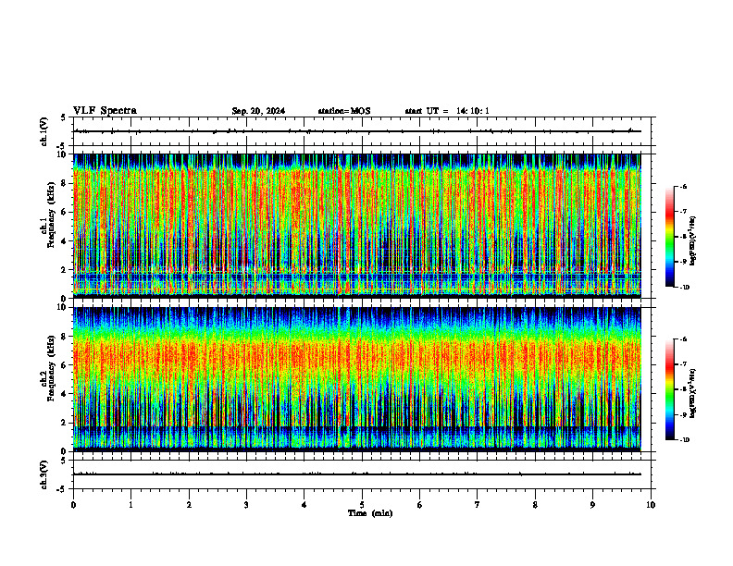Screen dimensions: 733x566
Task: Click the "station=MOS" header text
Action: 344,111
